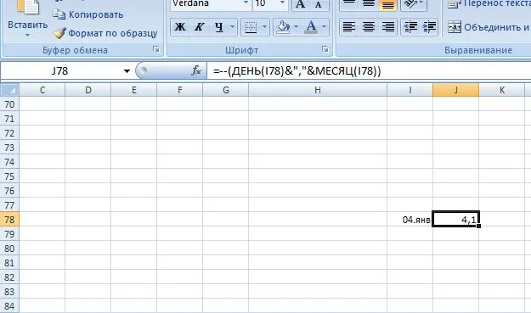Select column G header
The image size is (531, 313).
[x=225, y=90]
